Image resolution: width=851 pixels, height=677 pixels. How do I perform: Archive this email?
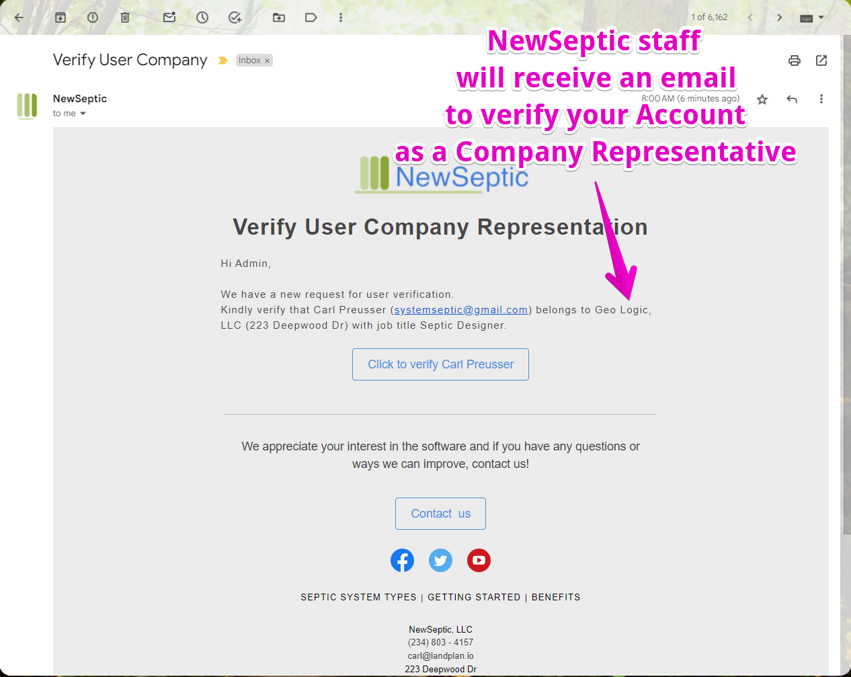tap(60, 17)
